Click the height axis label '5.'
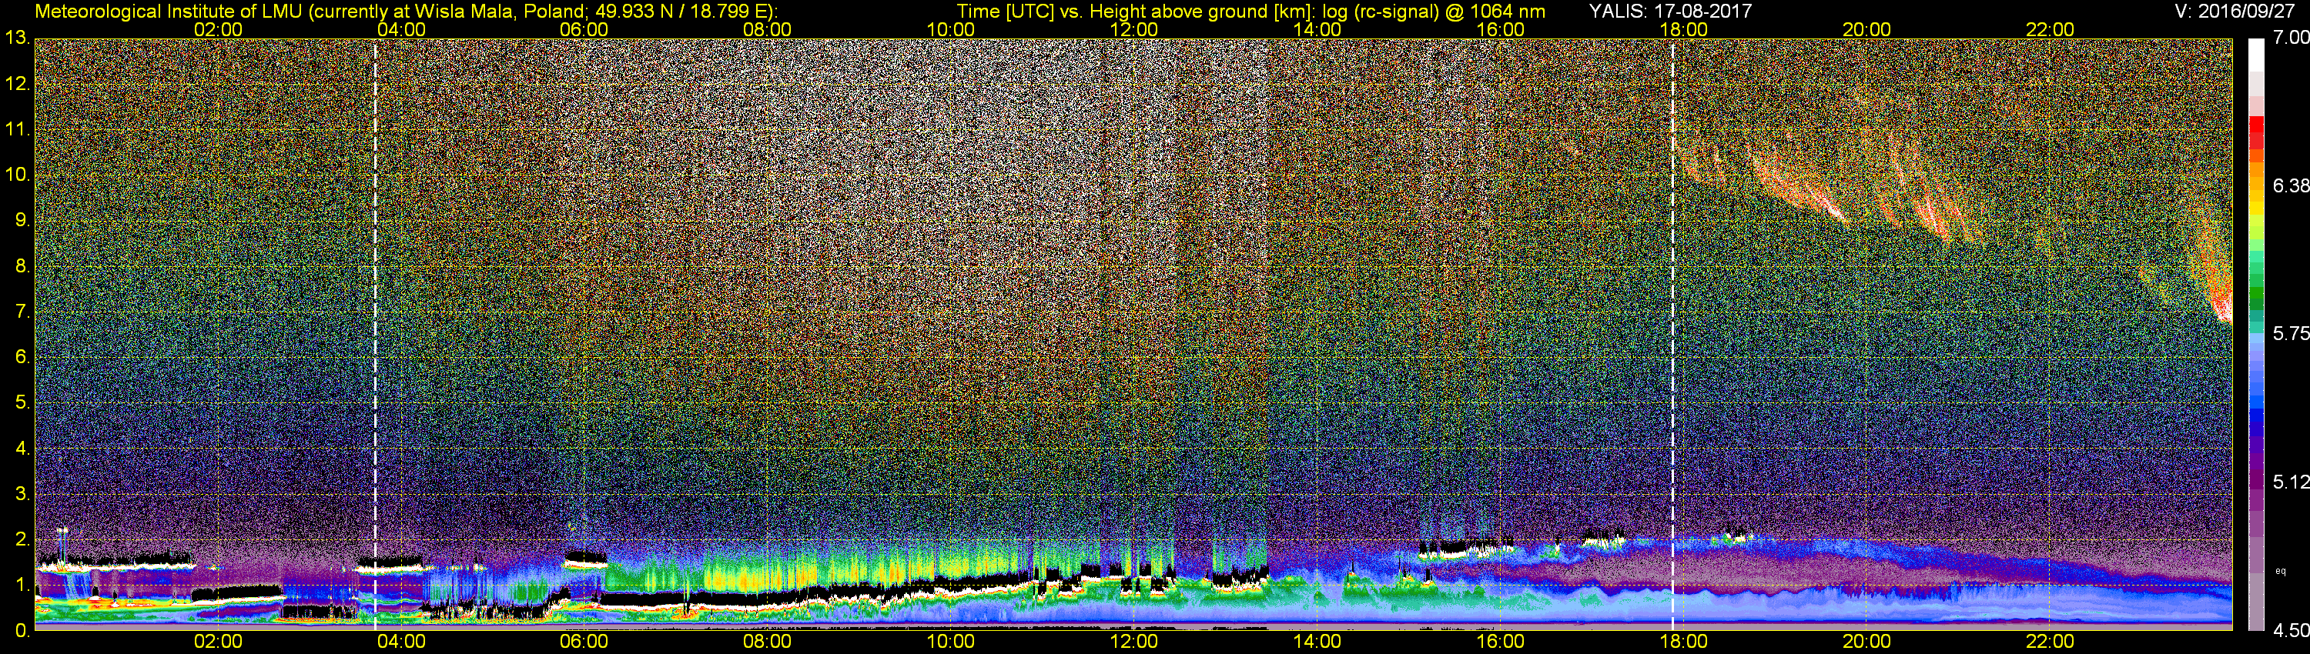The height and width of the screenshot is (654, 2310). pos(22,402)
